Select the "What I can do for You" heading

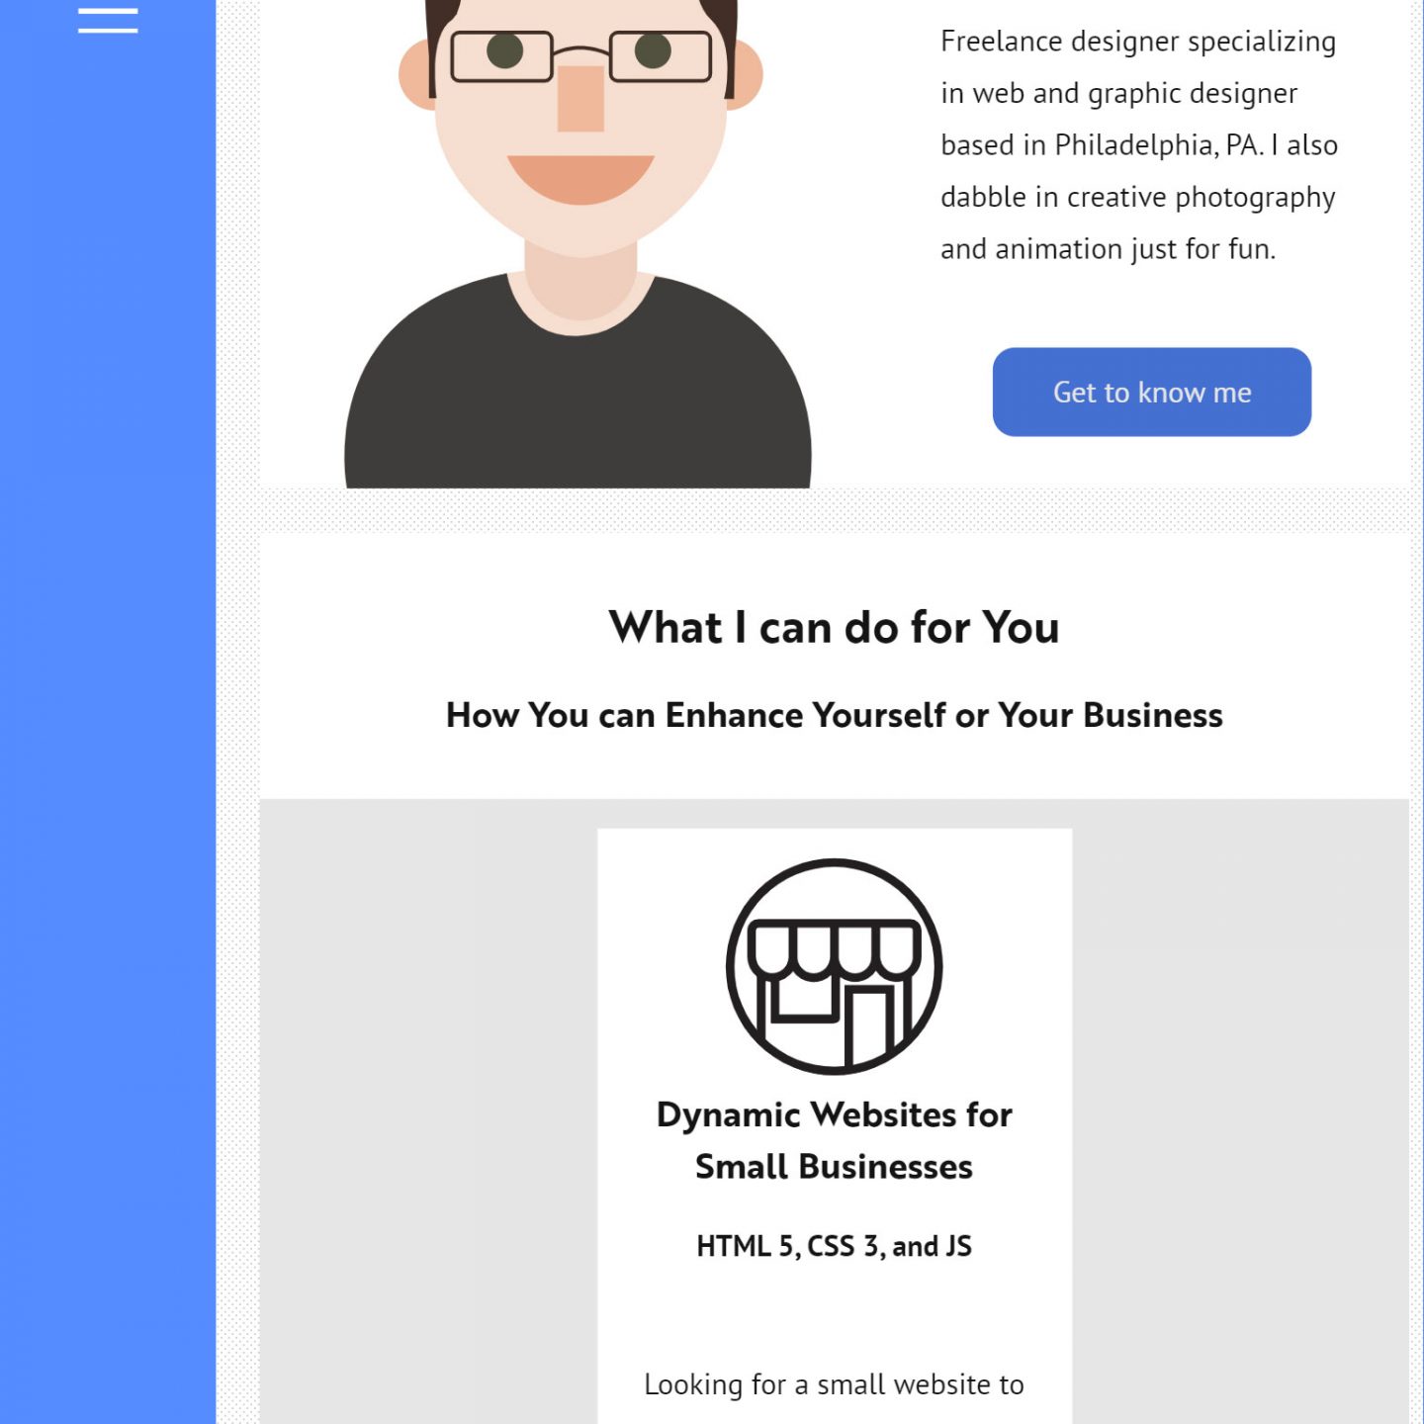[834, 627]
